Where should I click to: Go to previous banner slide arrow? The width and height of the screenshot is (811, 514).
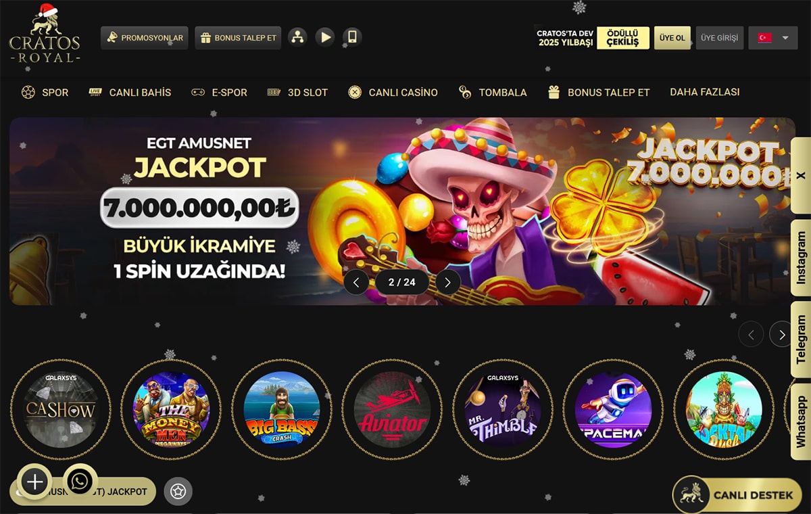[356, 282]
